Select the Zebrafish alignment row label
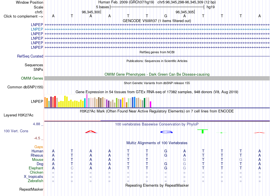Viewport: 270px width, 196px height. coord(36,181)
